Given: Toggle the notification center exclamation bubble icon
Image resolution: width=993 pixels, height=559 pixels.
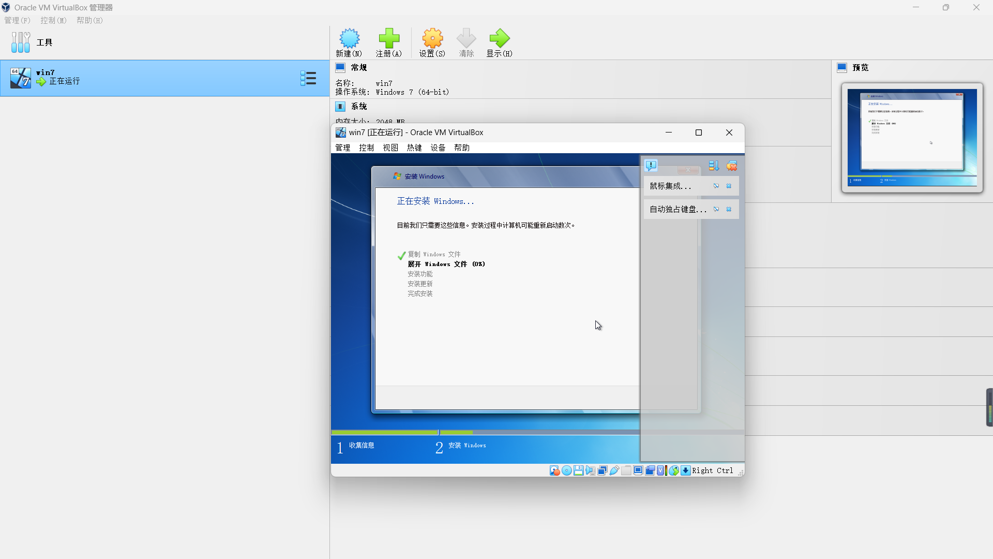Looking at the screenshot, I should click(x=651, y=166).
